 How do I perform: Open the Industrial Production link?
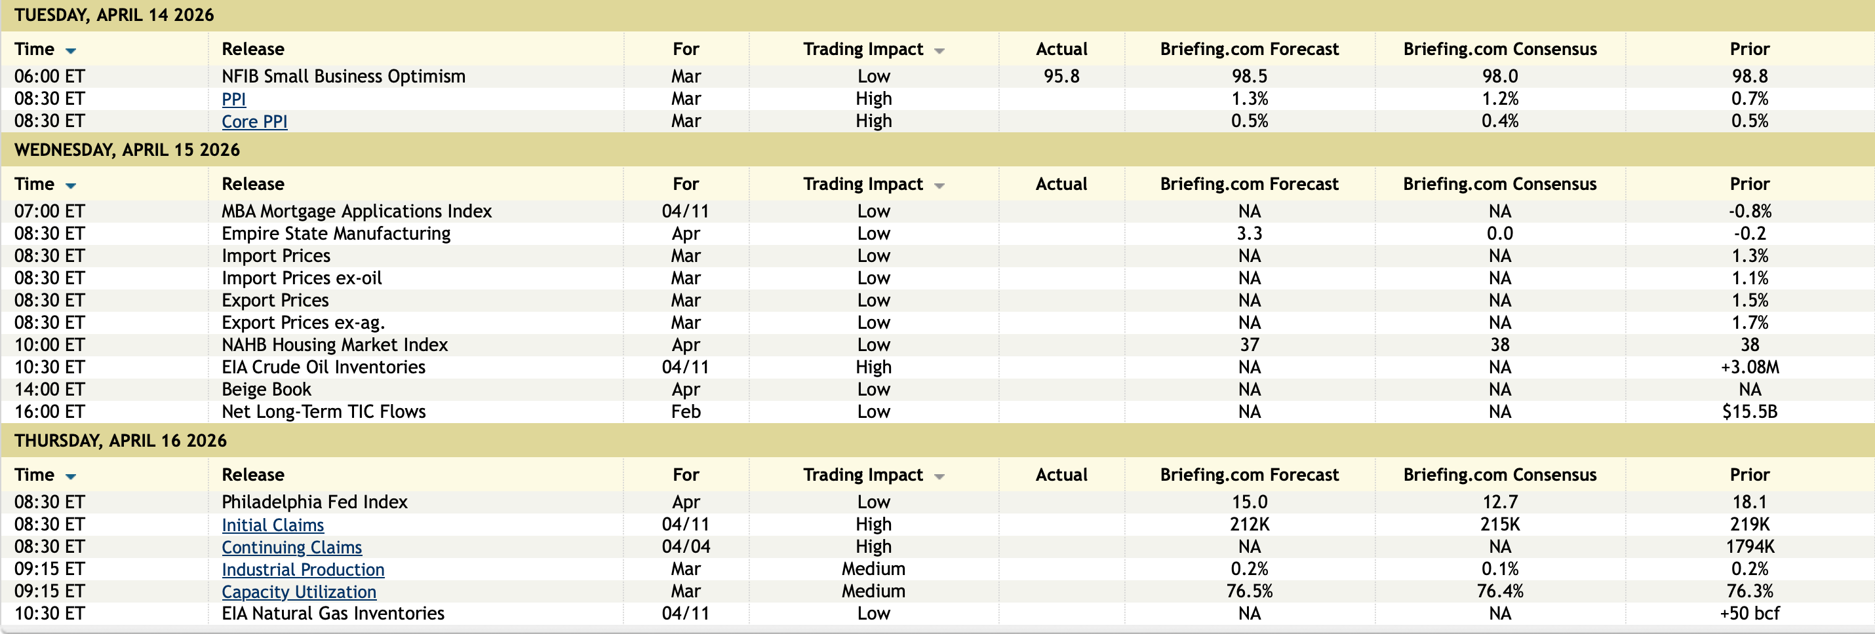(303, 570)
